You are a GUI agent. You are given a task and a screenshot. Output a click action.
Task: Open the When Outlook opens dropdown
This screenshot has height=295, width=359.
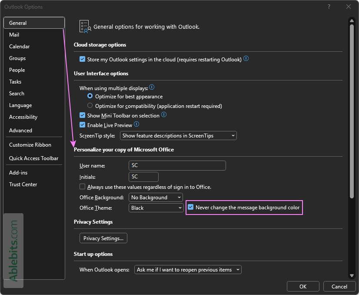(x=188, y=270)
